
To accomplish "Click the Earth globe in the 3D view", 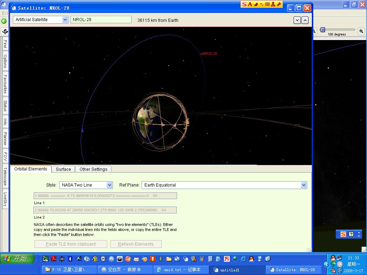I will click(x=161, y=122).
